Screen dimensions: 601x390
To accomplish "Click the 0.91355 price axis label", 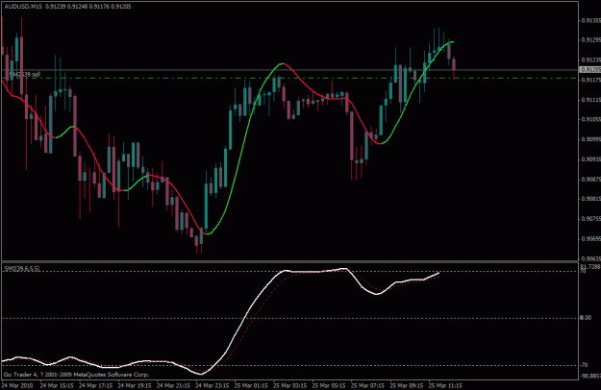I will (590, 20).
